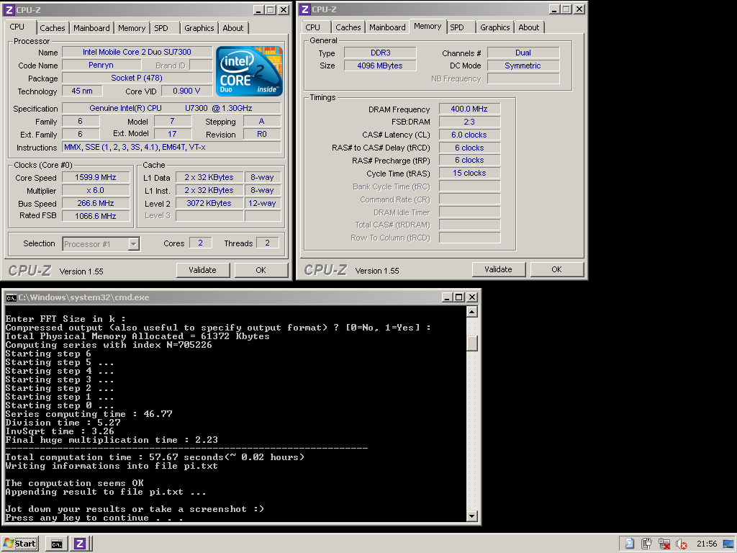Click the show desktop tray icon
737x553 pixels.
[x=728, y=544]
